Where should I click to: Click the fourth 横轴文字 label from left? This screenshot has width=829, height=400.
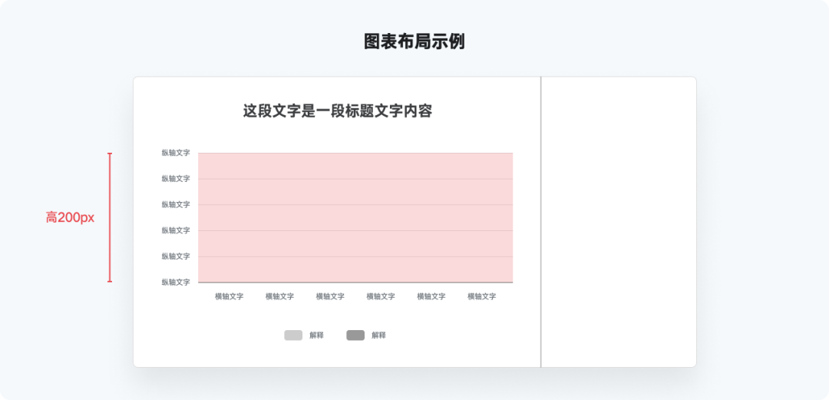[381, 296]
